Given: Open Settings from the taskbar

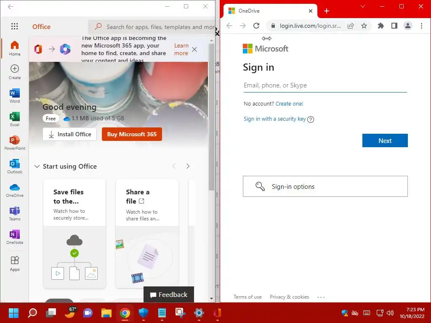Looking at the screenshot, I should (x=199, y=313).
